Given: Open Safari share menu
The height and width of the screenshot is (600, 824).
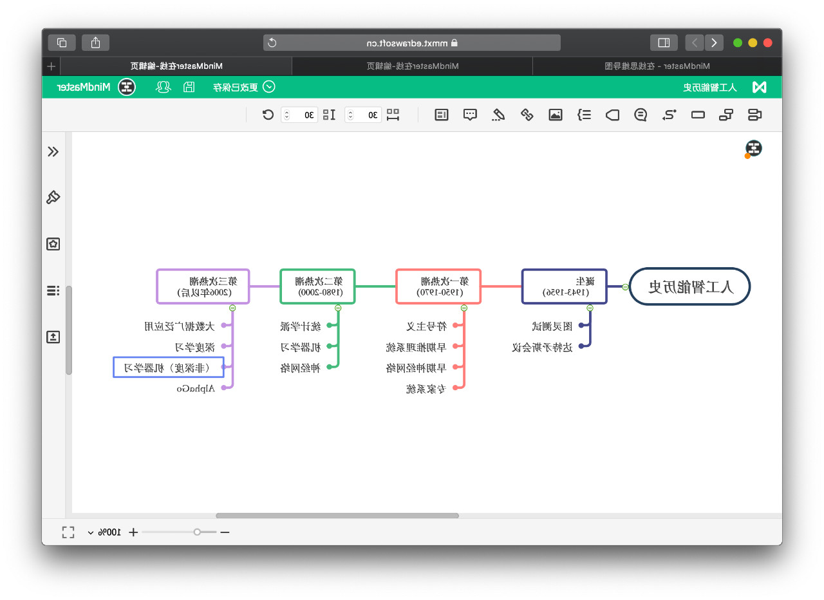Looking at the screenshot, I should [x=95, y=42].
